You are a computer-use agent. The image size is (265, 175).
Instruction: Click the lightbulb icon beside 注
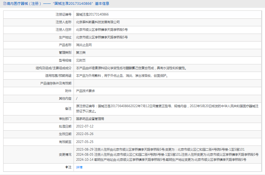point(67,167)
